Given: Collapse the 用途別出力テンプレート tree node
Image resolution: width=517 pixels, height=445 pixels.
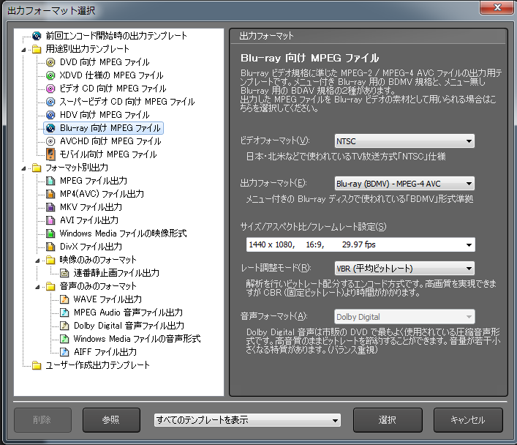Looking at the screenshot, I should point(23,50).
